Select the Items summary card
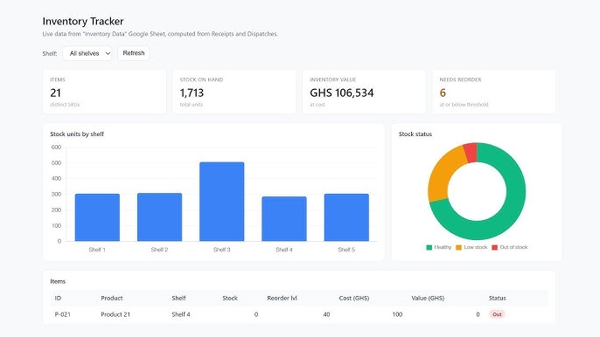Screen dimensions: 600x337 pos(104,92)
